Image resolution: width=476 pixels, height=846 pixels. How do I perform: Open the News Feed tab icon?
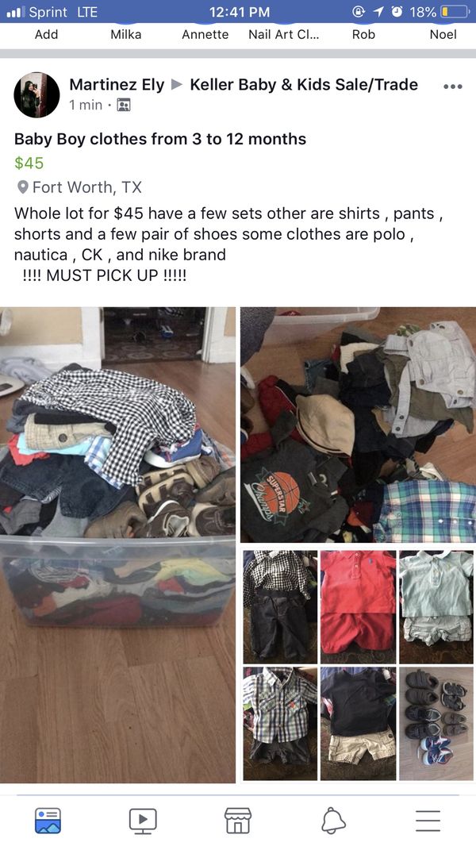48,821
